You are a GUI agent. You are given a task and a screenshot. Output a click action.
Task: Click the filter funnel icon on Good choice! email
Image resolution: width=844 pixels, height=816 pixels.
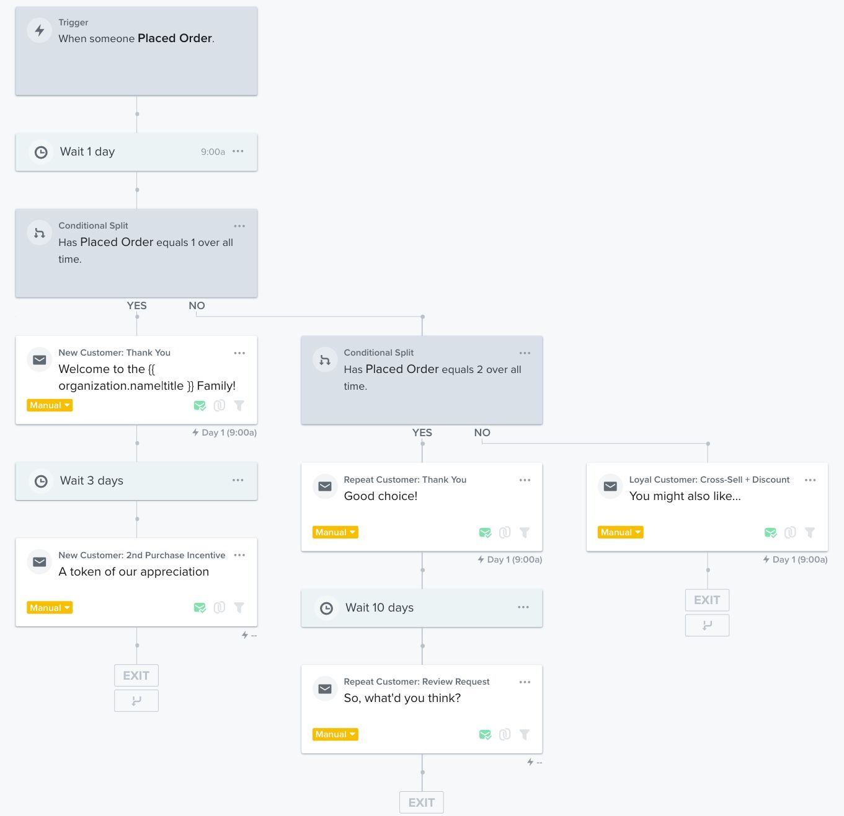point(525,532)
